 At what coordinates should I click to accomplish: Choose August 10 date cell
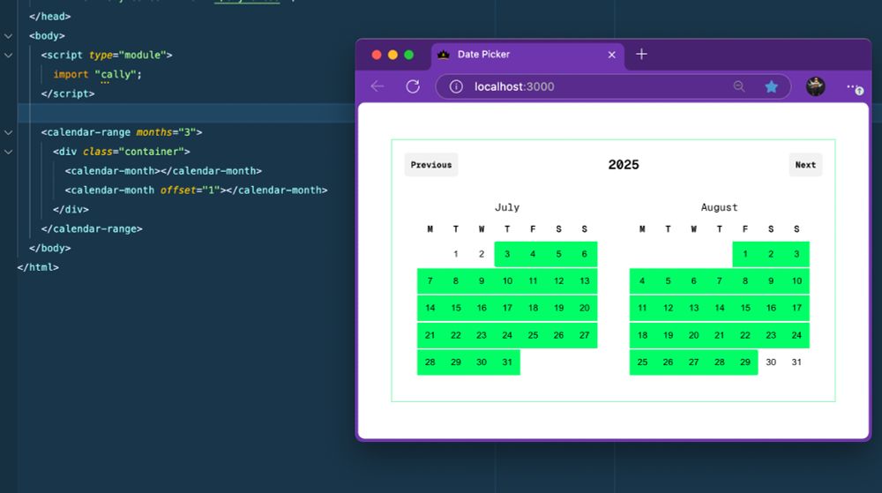tap(796, 281)
